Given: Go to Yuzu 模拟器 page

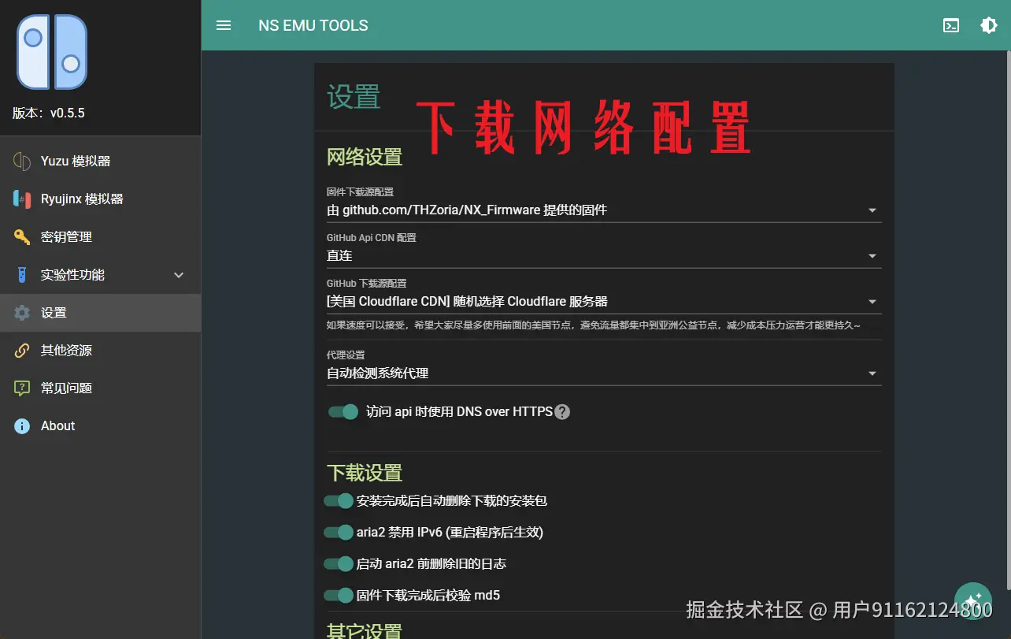Looking at the screenshot, I should [x=100, y=161].
